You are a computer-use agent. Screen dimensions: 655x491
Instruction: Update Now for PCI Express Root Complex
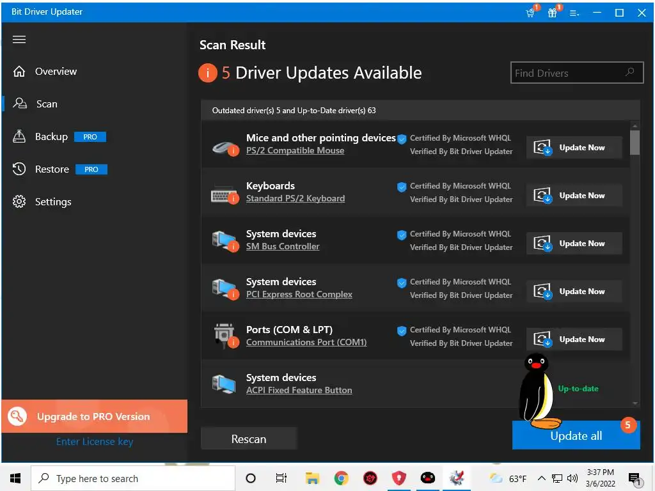click(574, 292)
